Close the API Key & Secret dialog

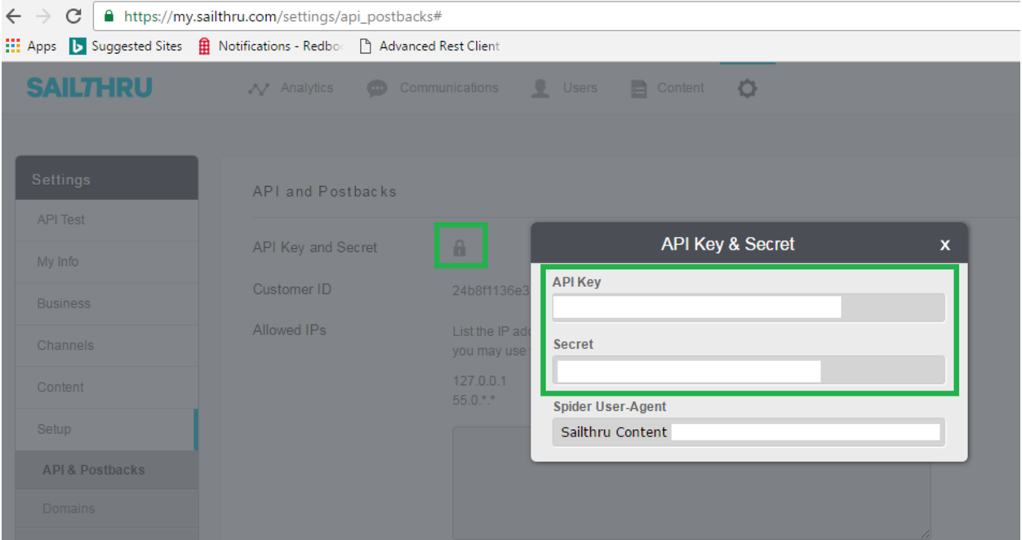(944, 244)
